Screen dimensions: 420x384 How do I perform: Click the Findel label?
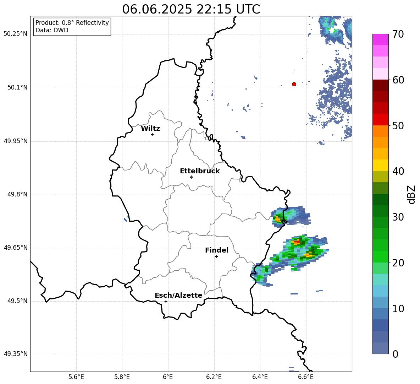click(217, 250)
